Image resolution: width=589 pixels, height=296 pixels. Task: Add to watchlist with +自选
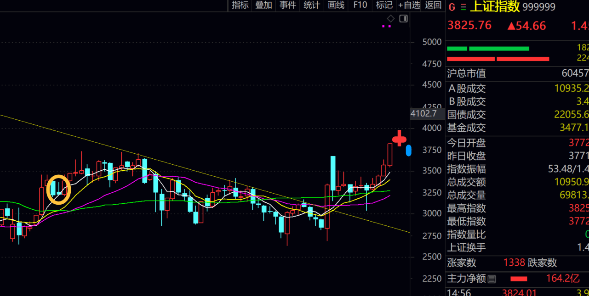coord(409,5)
